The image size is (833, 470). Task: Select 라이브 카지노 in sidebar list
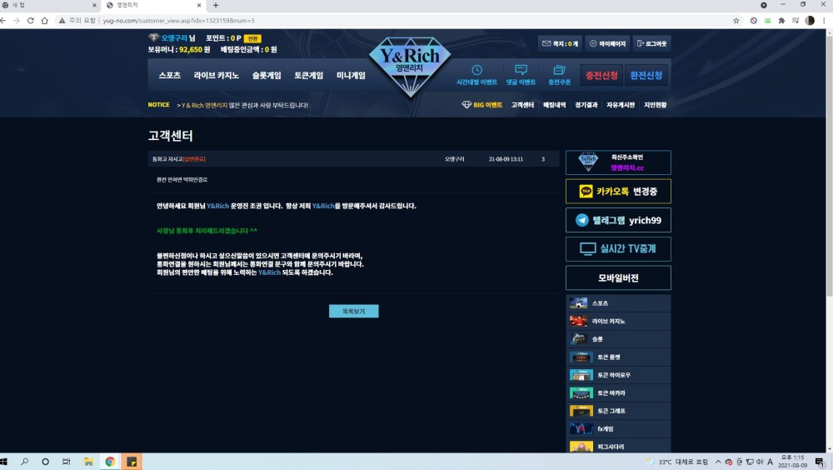click(x=618, y=321)
